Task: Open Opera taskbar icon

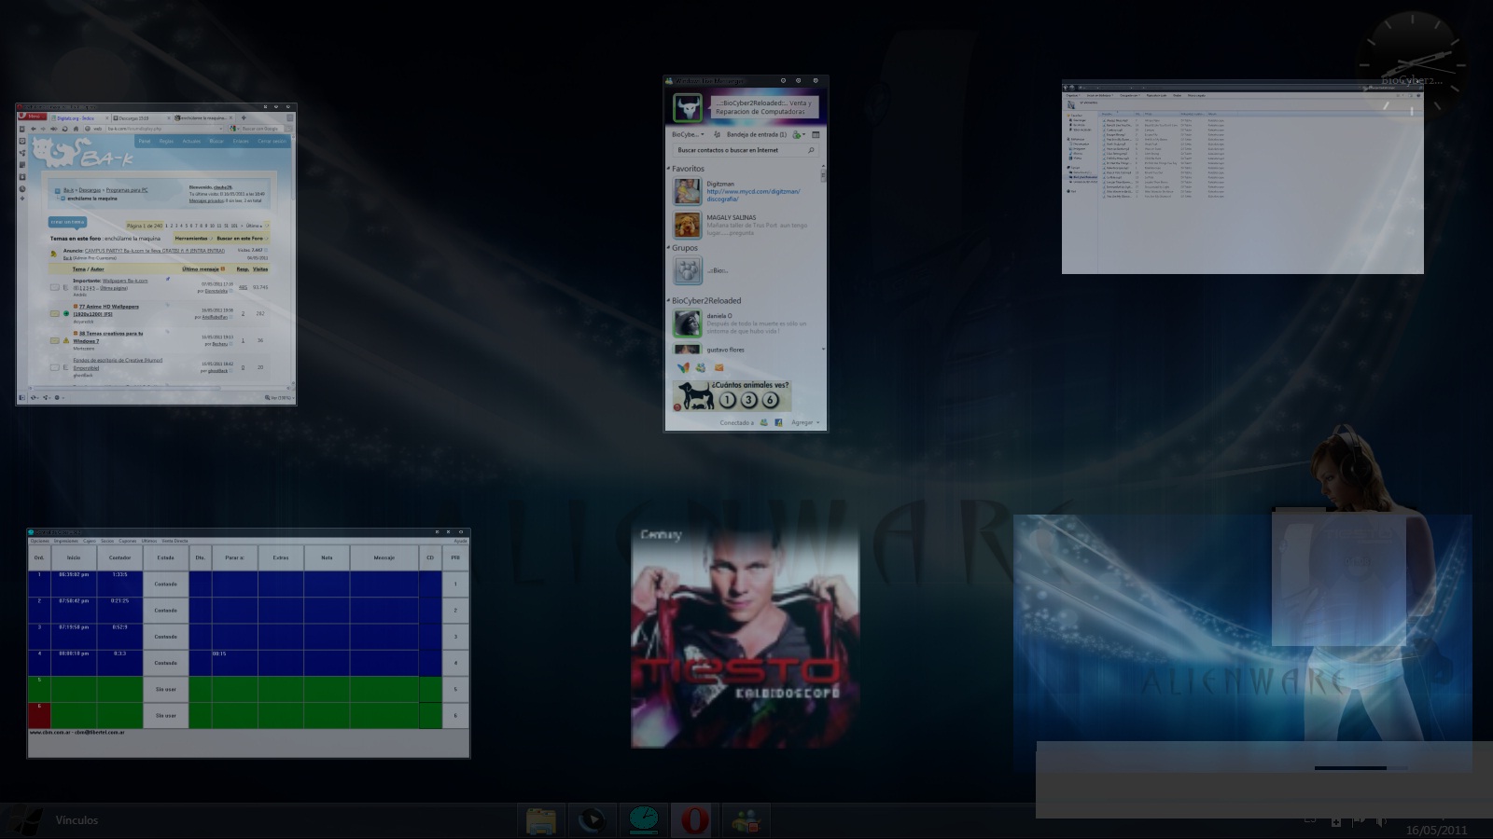Action: click(694, 820)
